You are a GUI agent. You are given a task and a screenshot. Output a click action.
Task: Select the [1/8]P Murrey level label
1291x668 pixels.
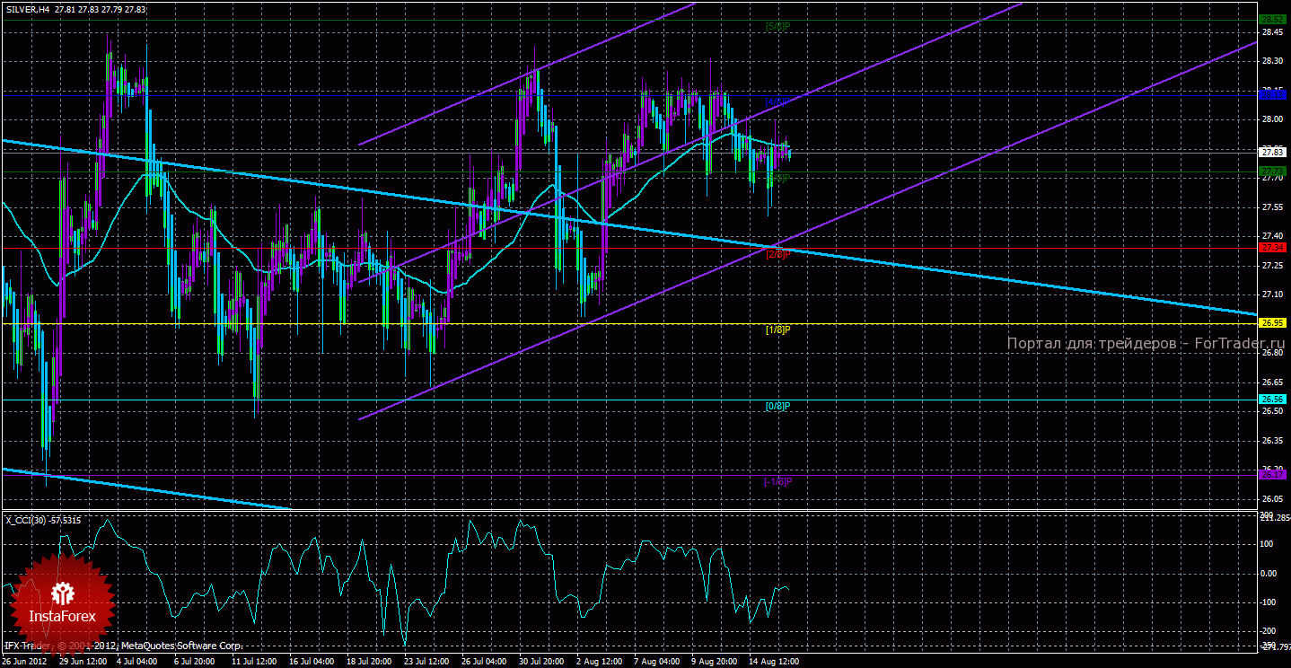click(777, 330)
